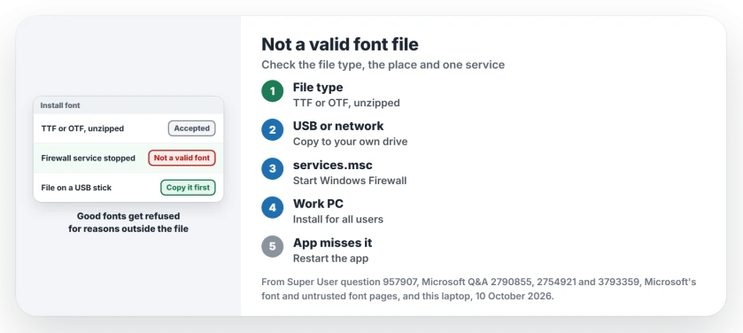Click the blue step 3 circle
This screenshot has width=743, height=333.
273,168
